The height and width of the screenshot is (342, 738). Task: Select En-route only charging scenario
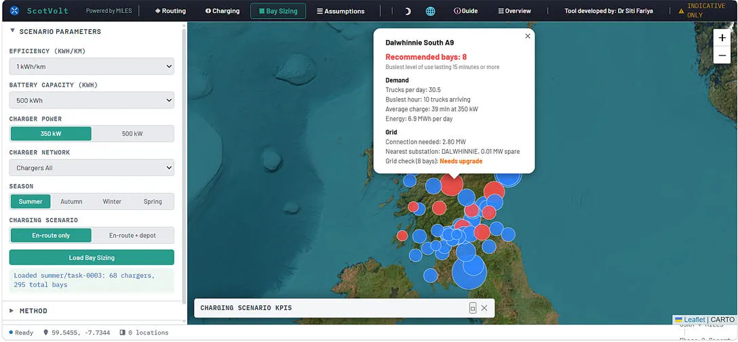(x=51, y=236)
